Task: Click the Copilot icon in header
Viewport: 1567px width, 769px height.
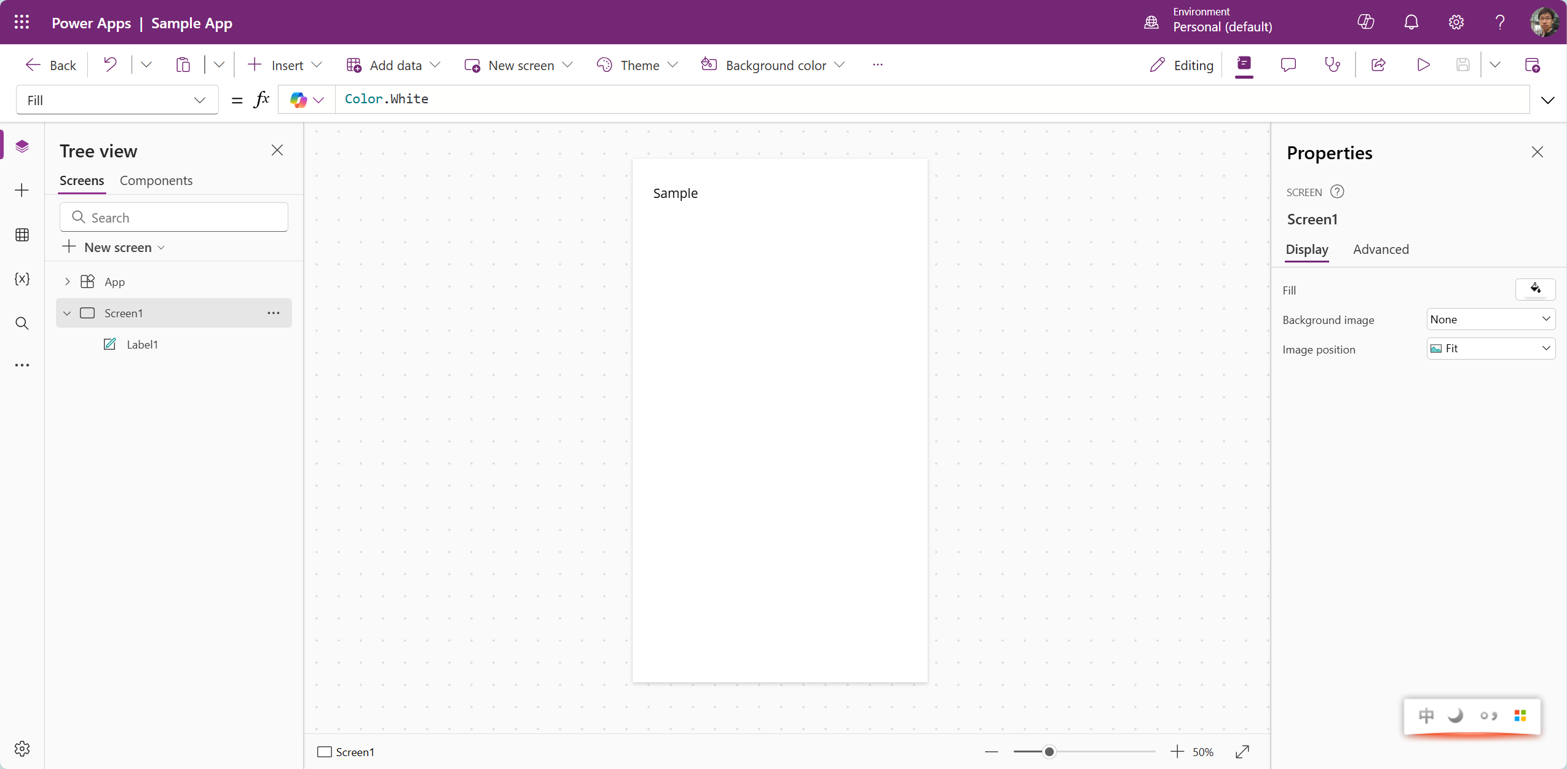Action: pyautogui.click(x=1365, y=22)
